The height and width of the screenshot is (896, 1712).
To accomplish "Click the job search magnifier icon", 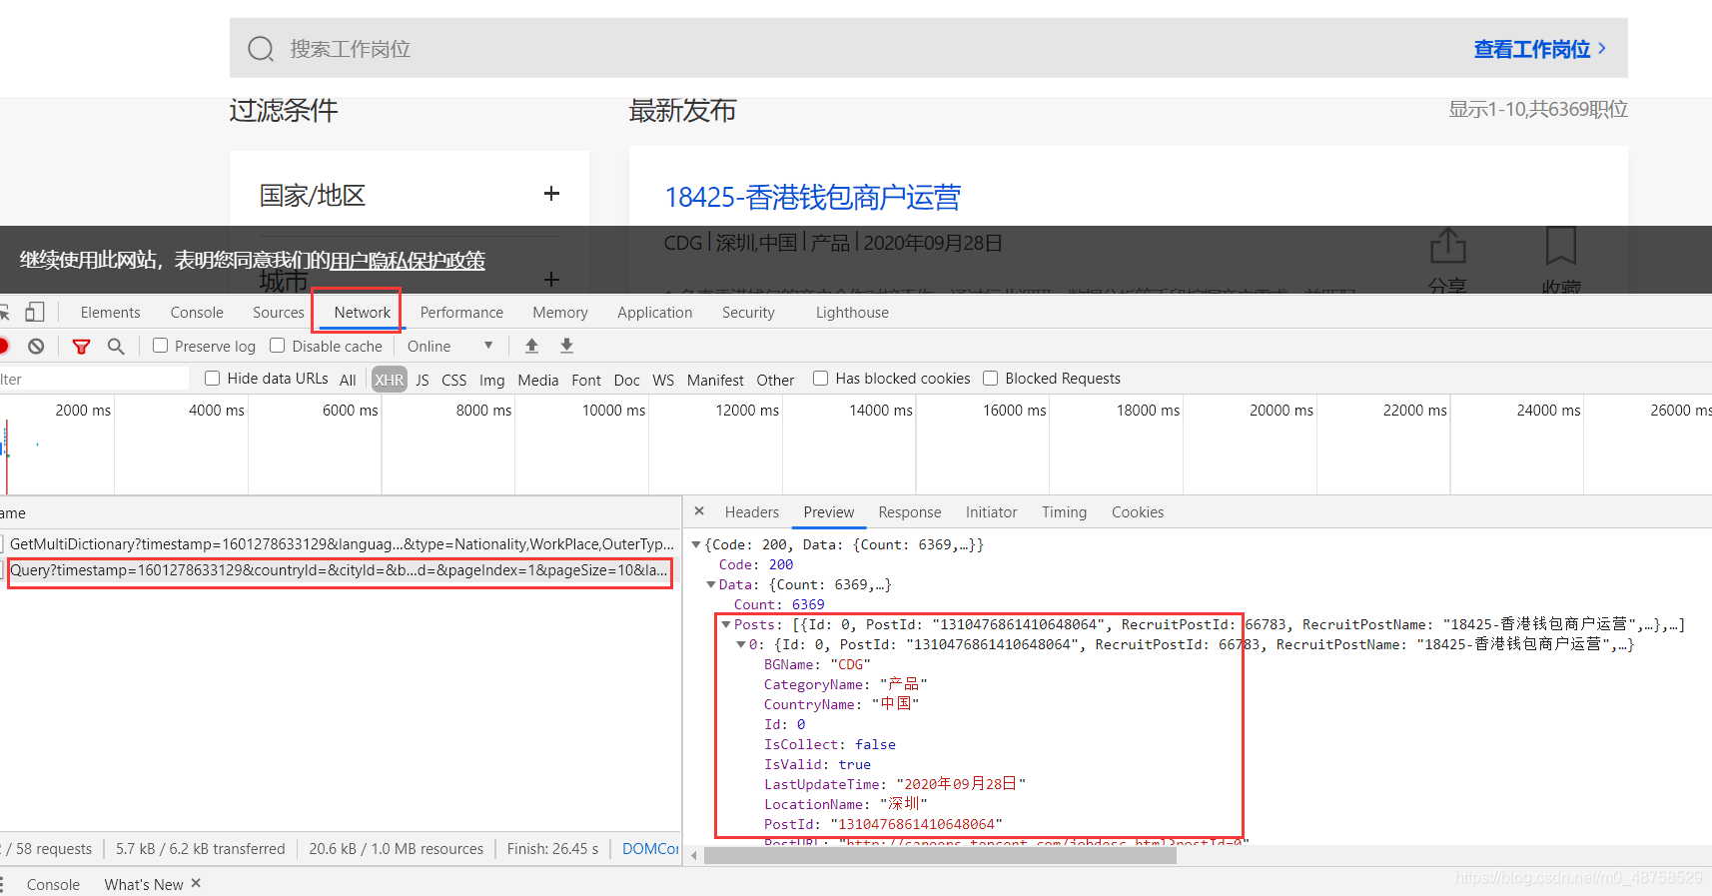I will coord(261,48).
